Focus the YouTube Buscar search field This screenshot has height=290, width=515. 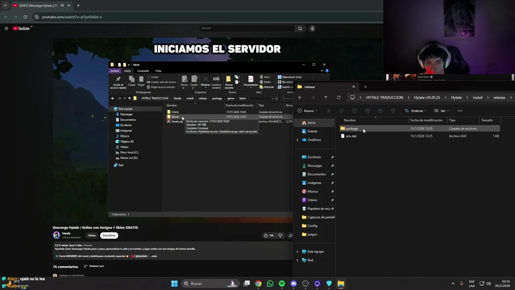coord(247,28)
